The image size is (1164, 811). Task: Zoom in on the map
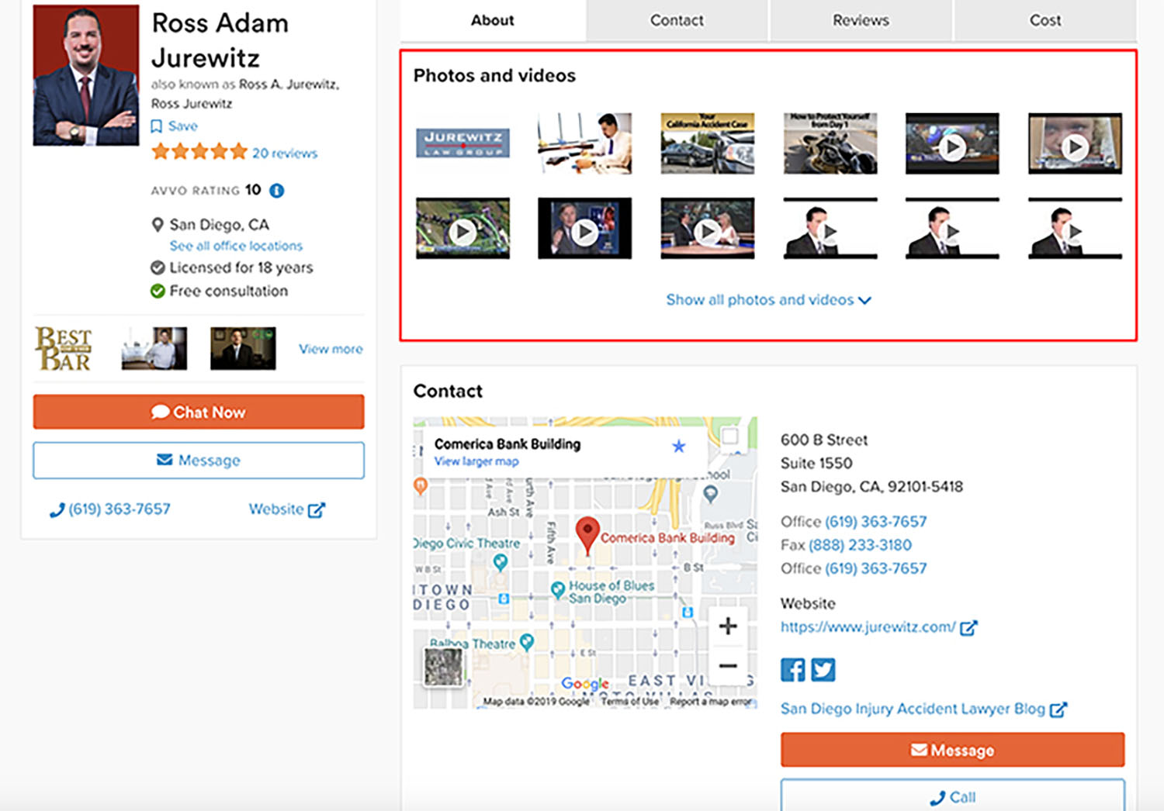tap(727, 626)
